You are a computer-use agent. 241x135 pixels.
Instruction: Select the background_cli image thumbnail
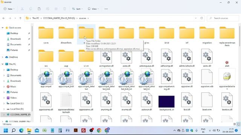166,102
